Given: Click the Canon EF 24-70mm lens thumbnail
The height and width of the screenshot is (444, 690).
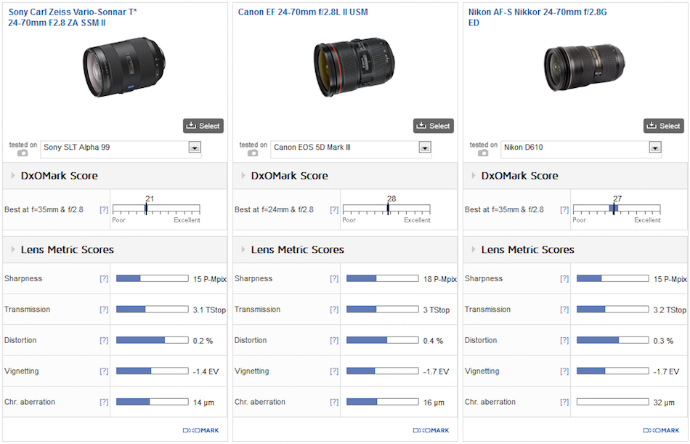Looking at the screenshot, I should [352, 68].
